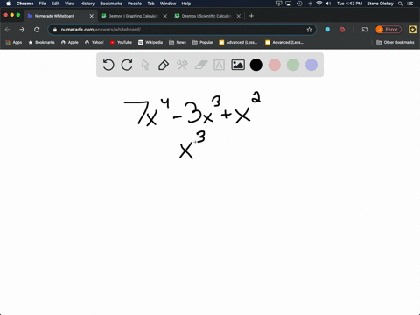
Task: Insert an image with picture icon
Action: pyautogui.click(x=238, y=65)
